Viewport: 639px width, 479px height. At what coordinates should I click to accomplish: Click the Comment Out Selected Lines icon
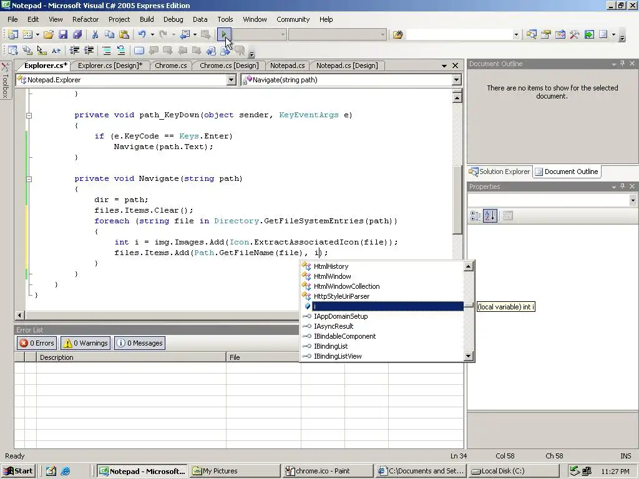[x=107, y=51]
